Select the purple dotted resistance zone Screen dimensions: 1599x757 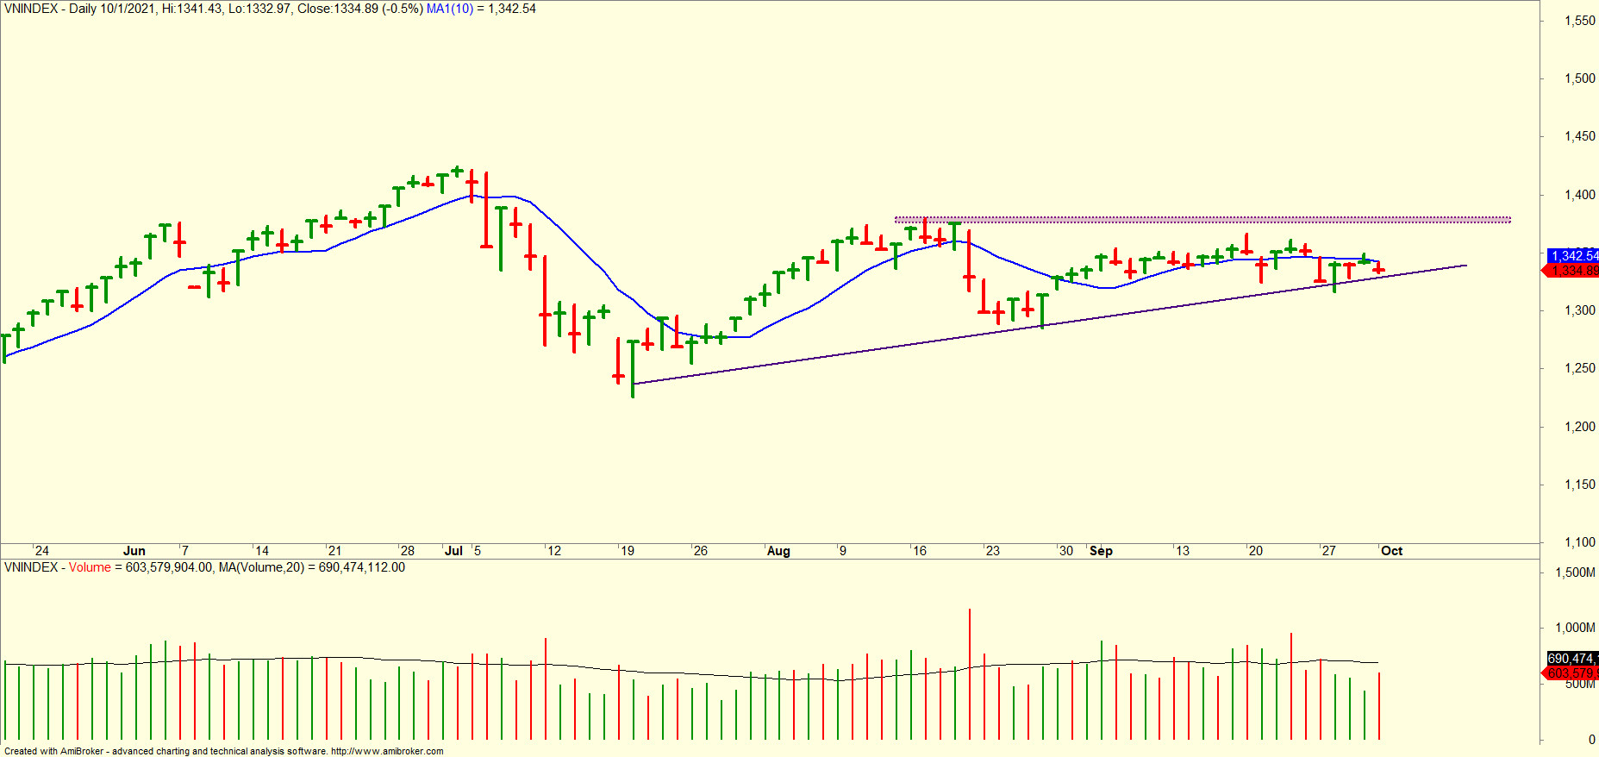pyautogui.click(x=1202, y=220)
